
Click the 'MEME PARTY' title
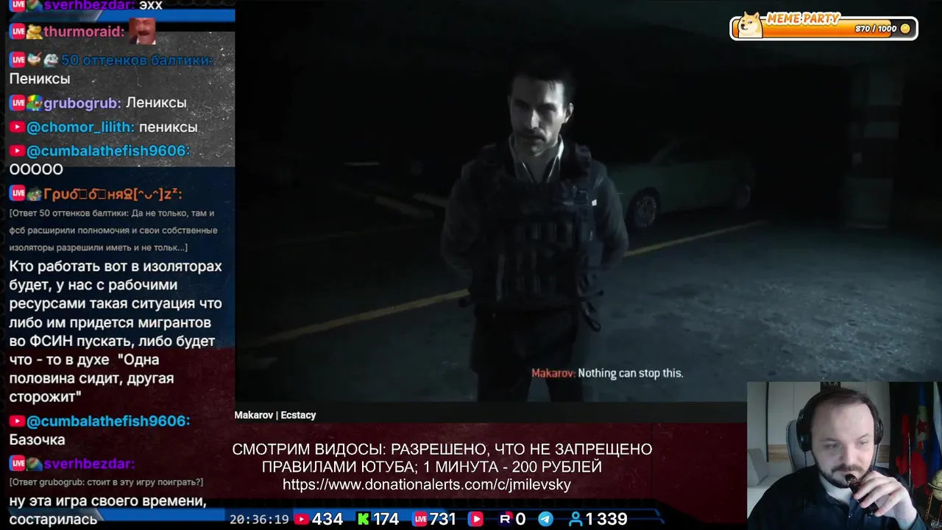pos(802,19)
